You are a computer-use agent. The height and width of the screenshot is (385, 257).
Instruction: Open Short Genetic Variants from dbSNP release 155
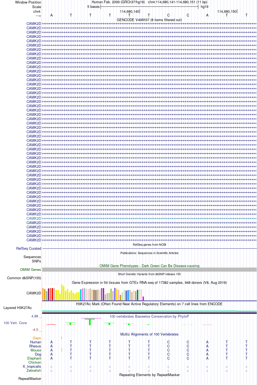(x=149, y=274)
